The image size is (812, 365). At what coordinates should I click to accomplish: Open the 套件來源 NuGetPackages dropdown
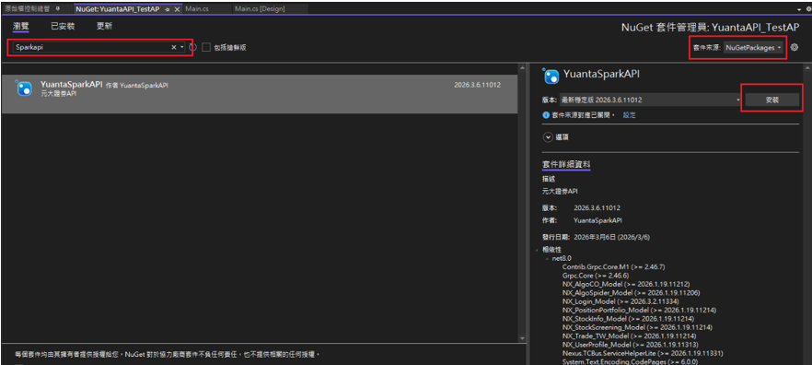click(753, 47)
